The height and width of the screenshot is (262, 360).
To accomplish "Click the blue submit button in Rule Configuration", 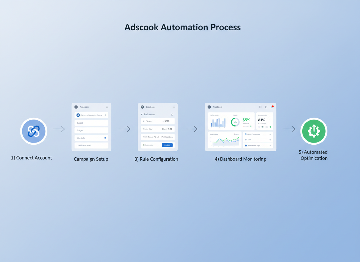I will (x=167, y=145).
